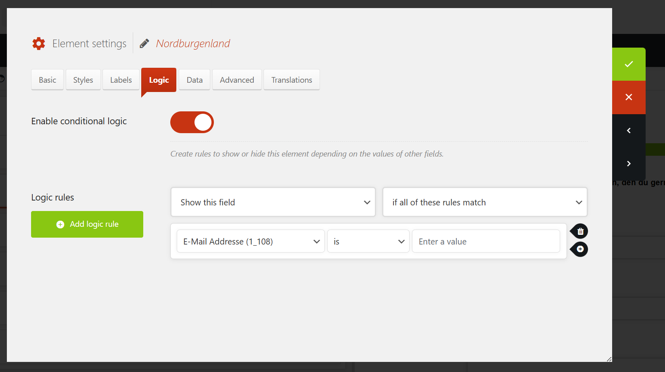The height and width of the screenshot is (372, 665).
Task: Change the 'is' comparison operator dropdown
Action: (x=368, y=241)
